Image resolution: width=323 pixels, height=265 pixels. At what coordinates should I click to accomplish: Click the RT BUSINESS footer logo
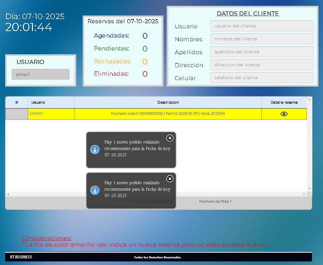[21, 257]
